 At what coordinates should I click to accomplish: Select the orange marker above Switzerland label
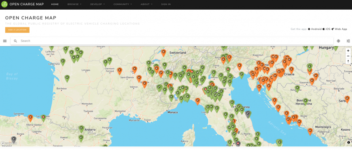pos(163,53)
